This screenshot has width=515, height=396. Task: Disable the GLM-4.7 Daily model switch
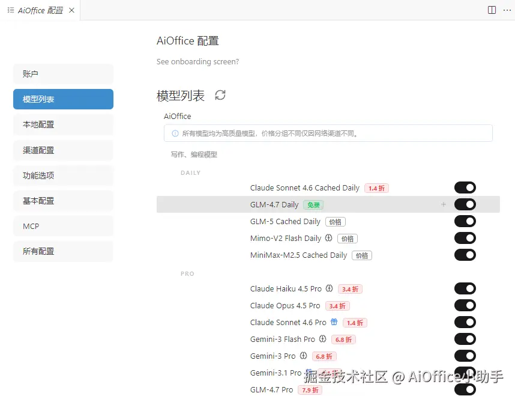[x=465, y=204]
